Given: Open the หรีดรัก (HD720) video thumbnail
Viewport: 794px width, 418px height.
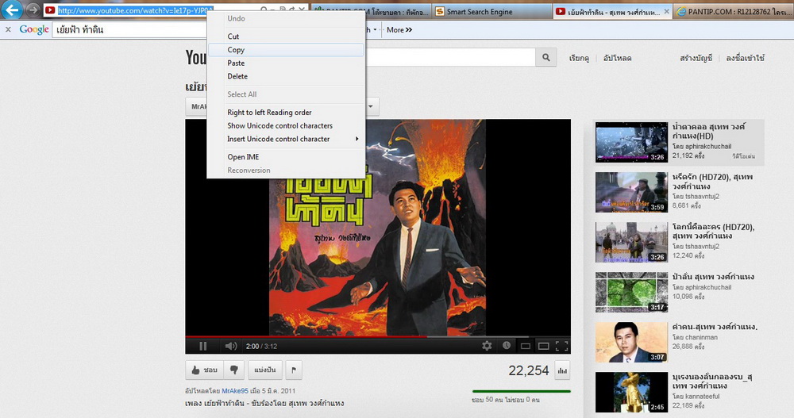Looking at the screenshot, I should [631, 192].
